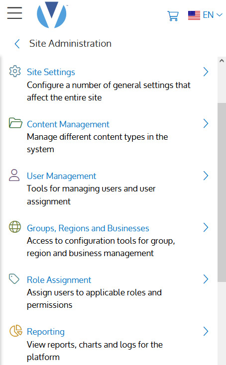Click the scrollbar up arrow
The width and height of the screenshot is (226, 365).
point(222,61)
